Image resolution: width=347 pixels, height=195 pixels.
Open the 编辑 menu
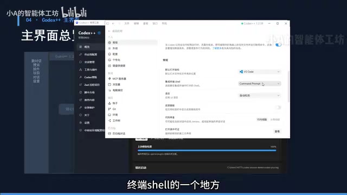click(x=136, y=23)
